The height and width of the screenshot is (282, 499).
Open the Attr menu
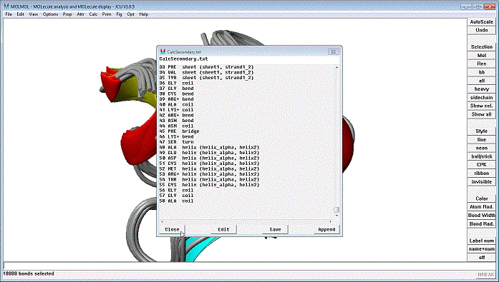click(x=80, y=14)
